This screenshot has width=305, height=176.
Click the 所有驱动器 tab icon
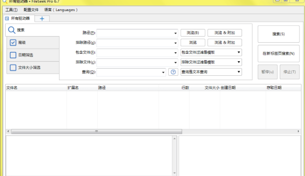(x=7, y=18)
